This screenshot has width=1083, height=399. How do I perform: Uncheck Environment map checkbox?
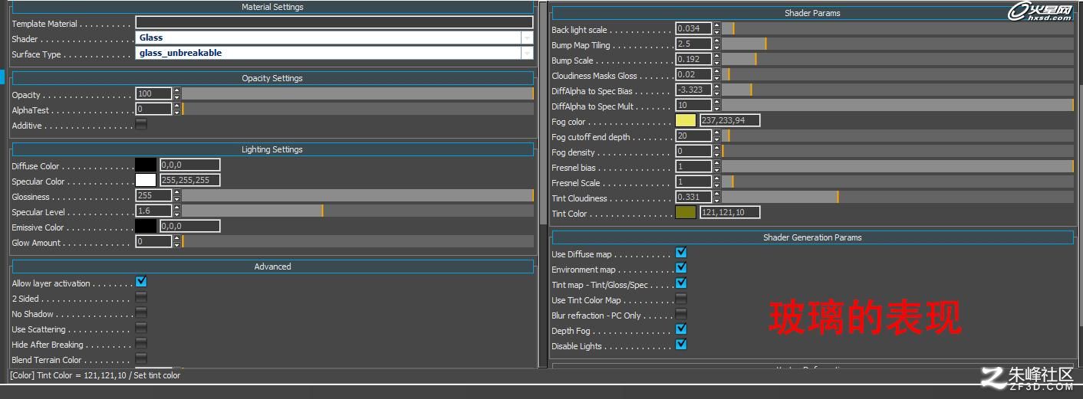click(x=681, y=268)
